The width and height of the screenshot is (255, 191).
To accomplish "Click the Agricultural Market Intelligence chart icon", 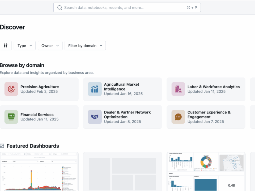I will (x=95, y=89).
